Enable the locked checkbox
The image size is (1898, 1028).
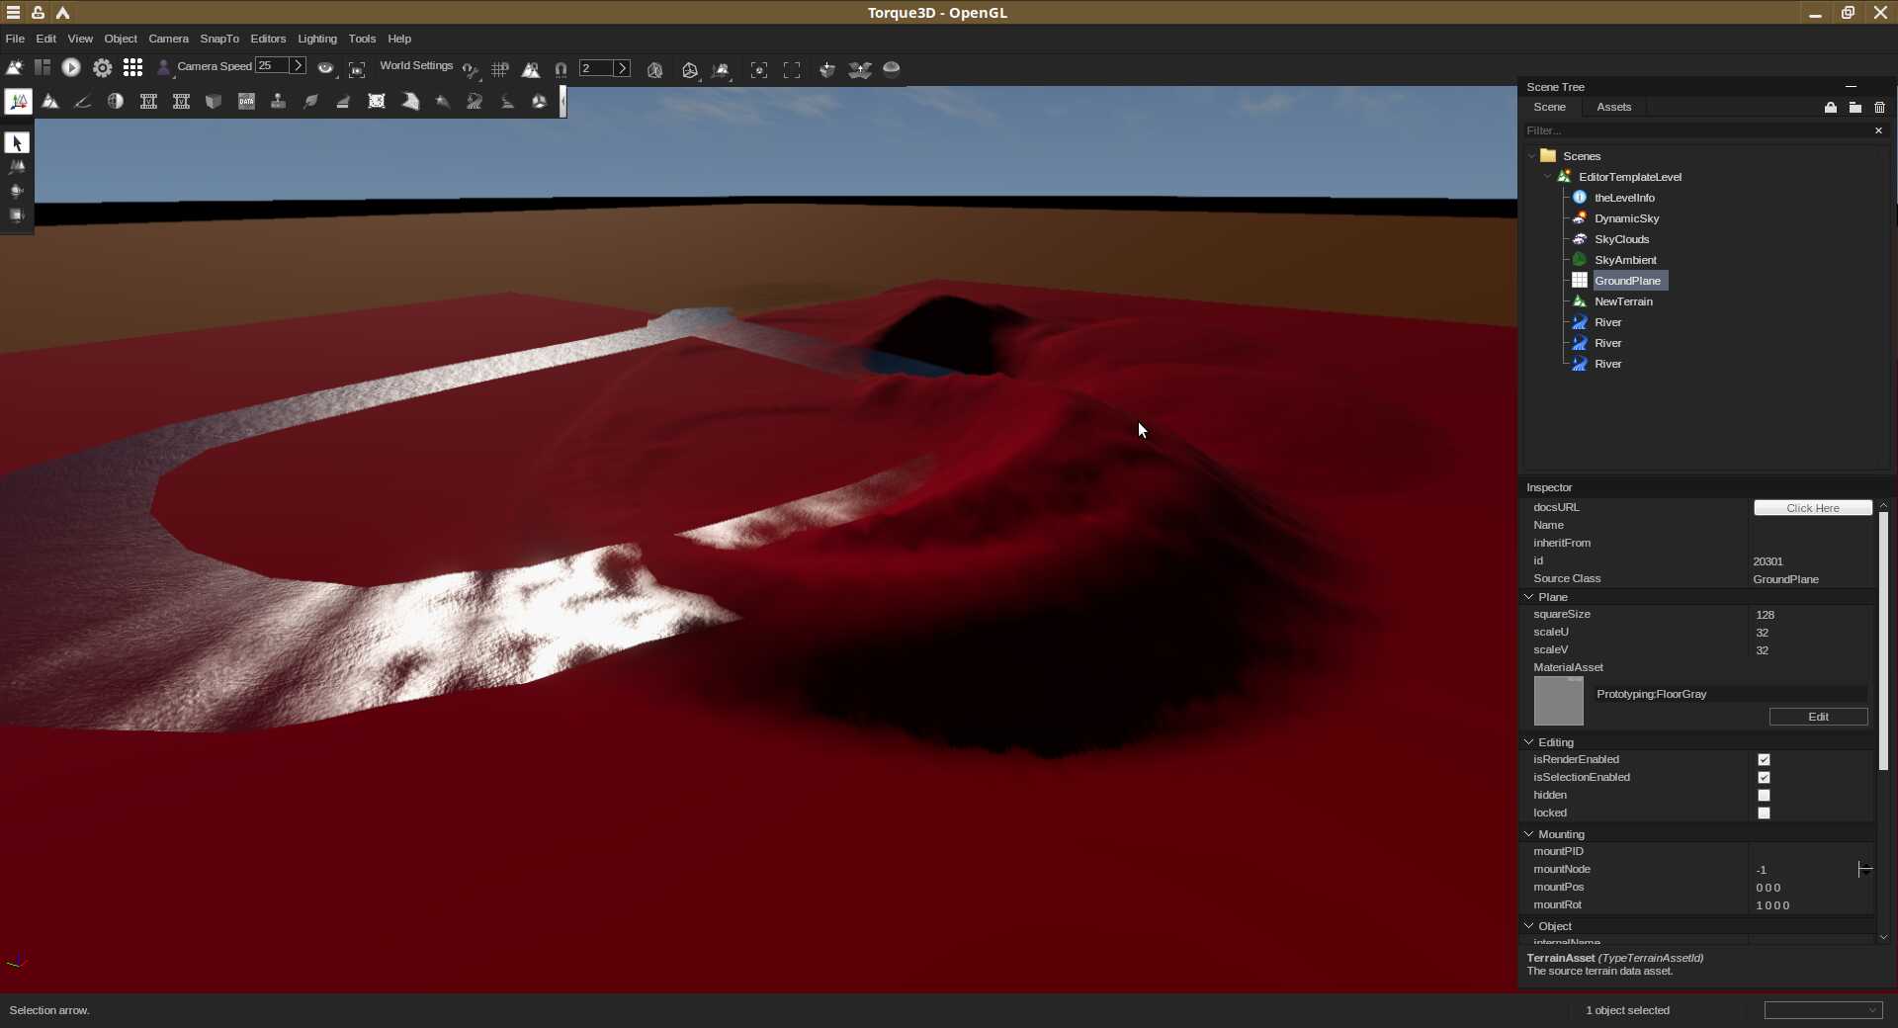click(x=1764, y=814)
